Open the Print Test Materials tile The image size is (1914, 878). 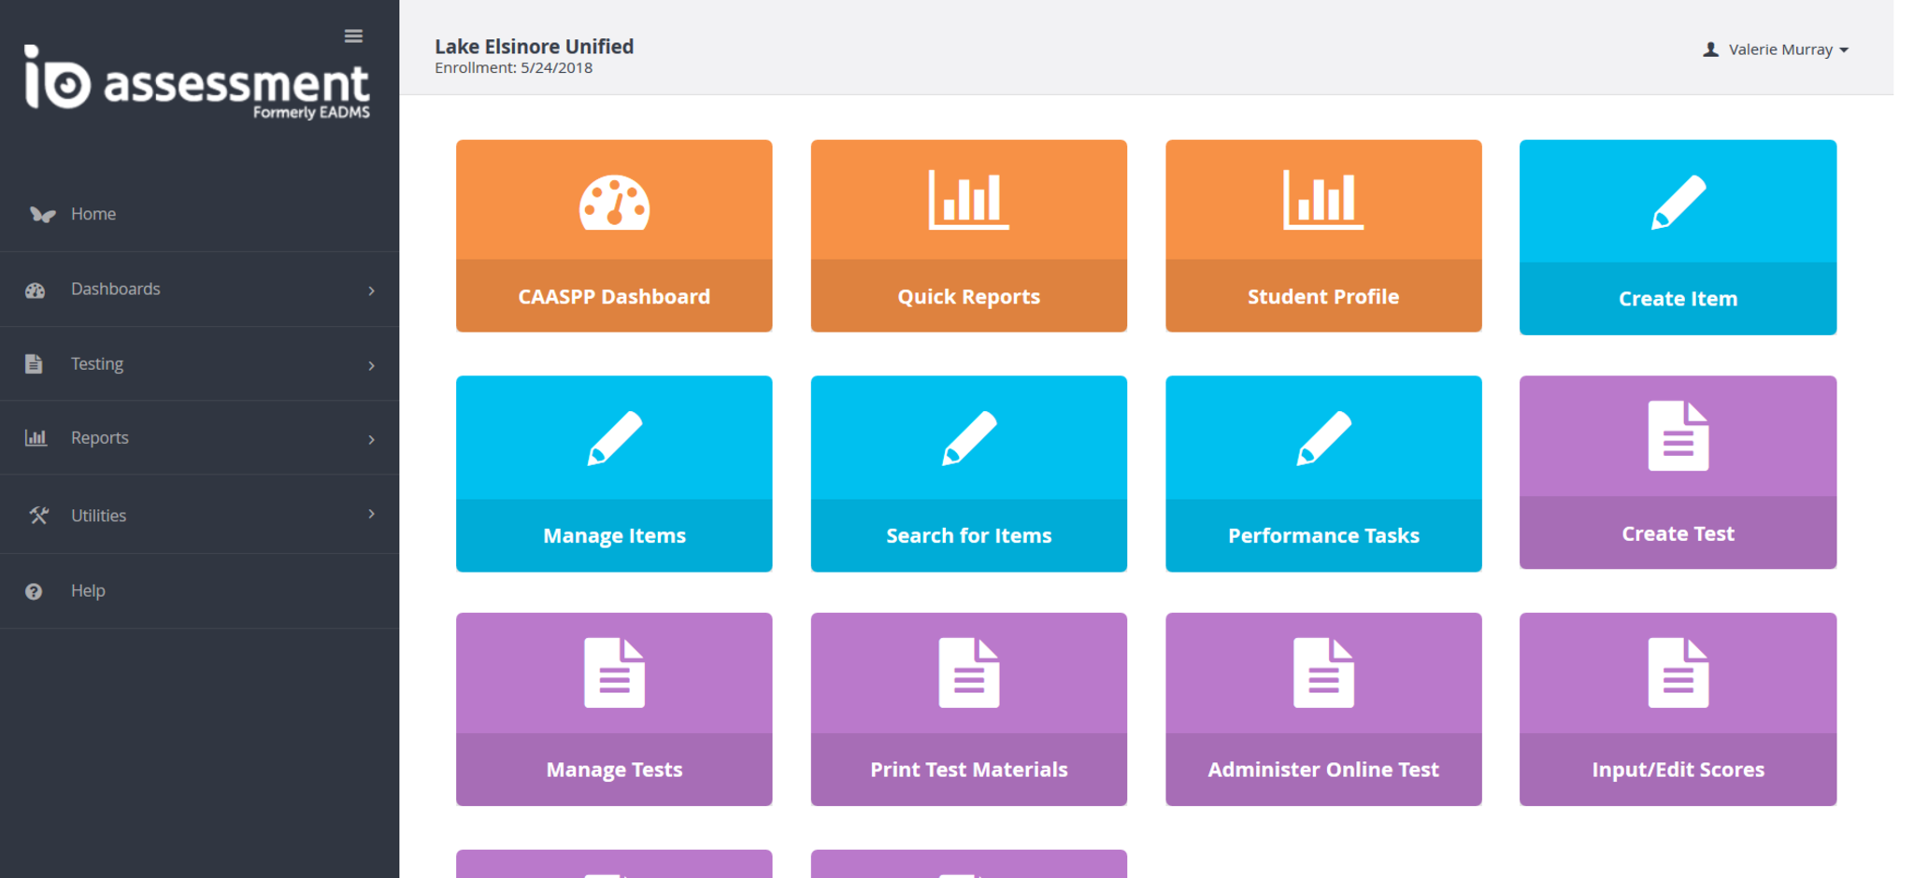coord(968,709)
